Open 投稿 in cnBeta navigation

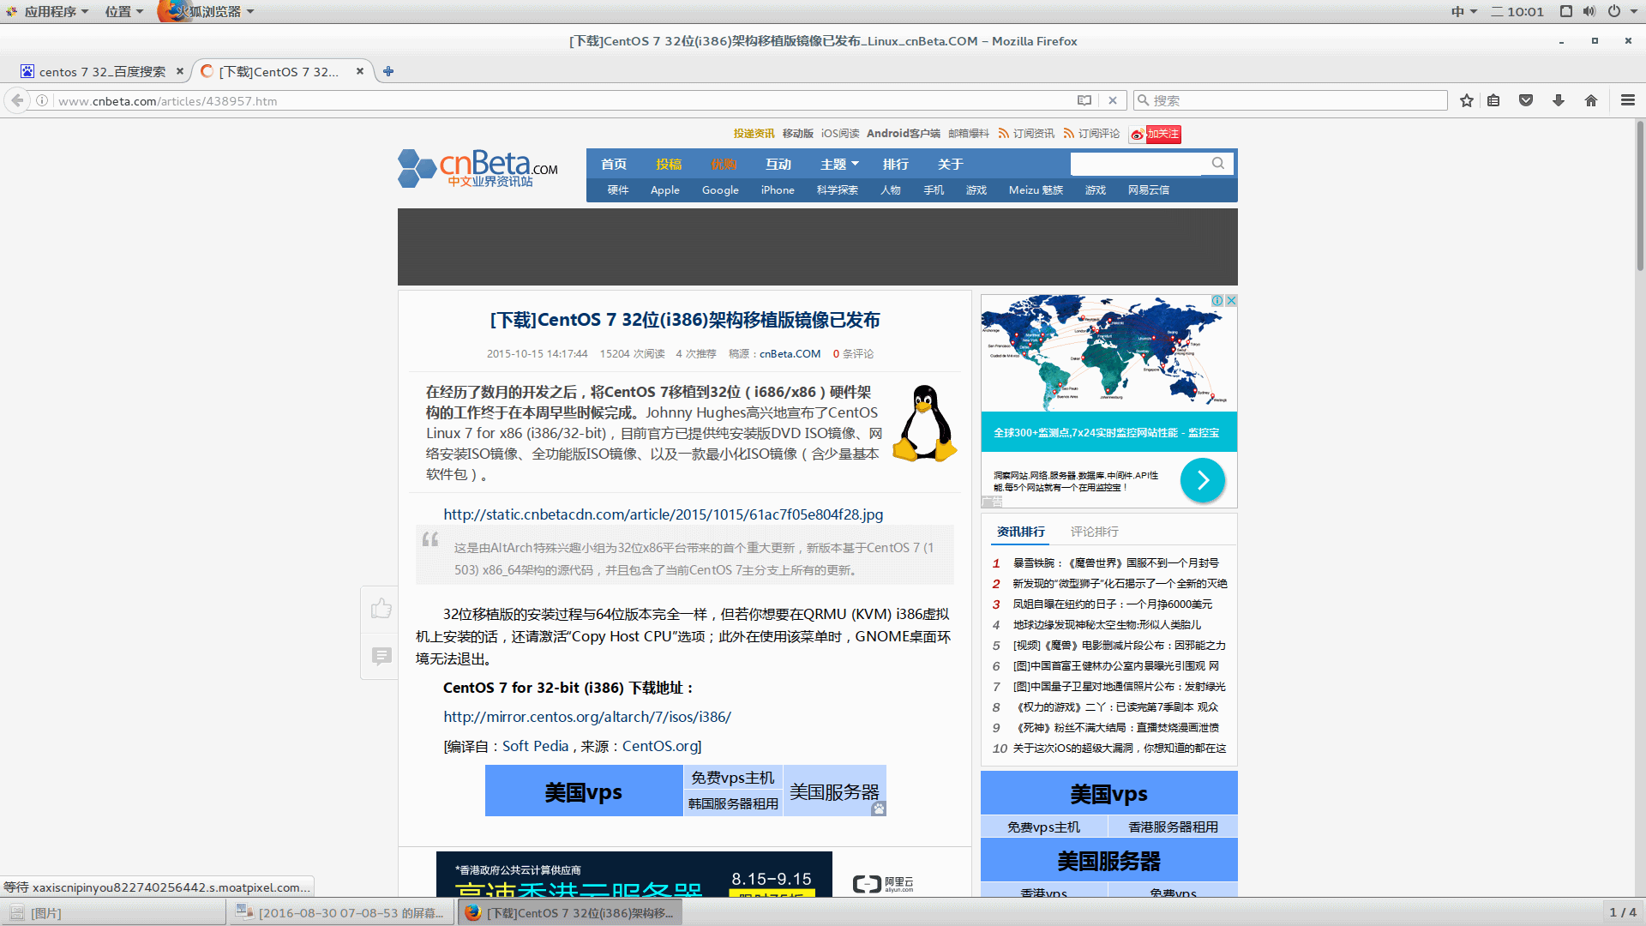pos(669,164)
